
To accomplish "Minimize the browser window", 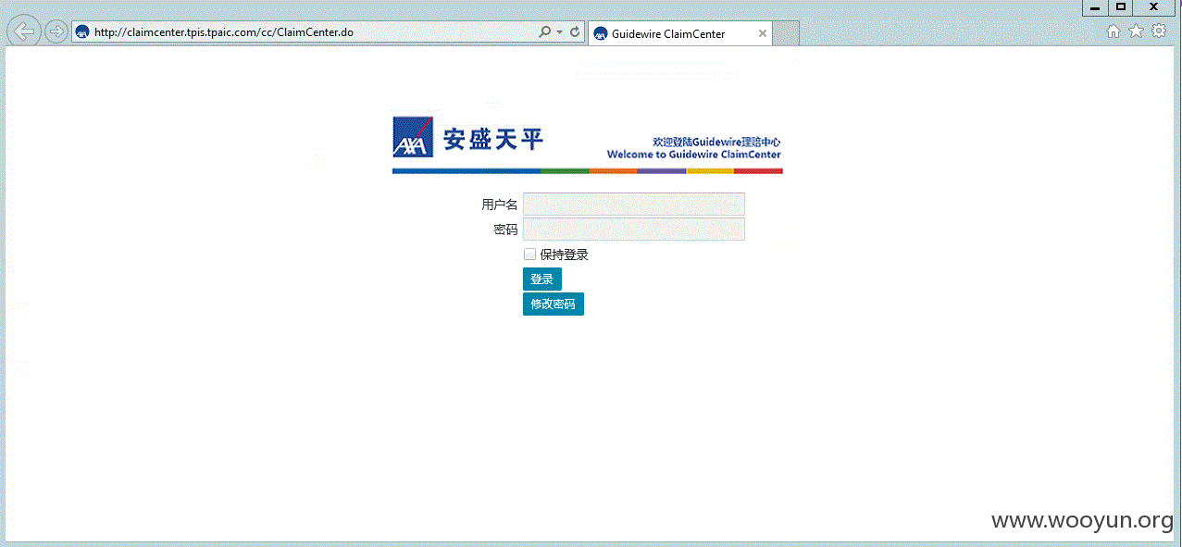I will click(1095, 7).
